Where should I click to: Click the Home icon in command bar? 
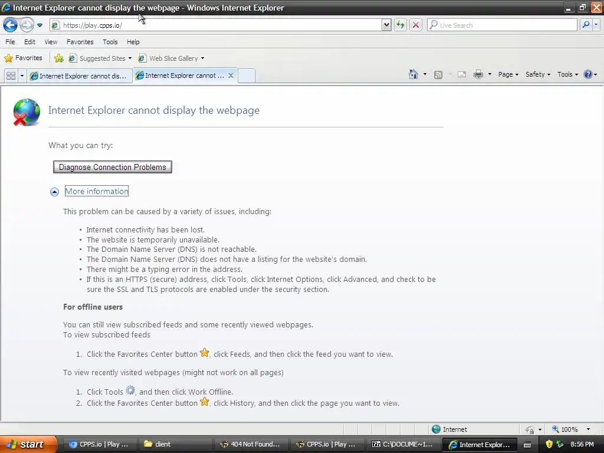[x=413, y=74]
